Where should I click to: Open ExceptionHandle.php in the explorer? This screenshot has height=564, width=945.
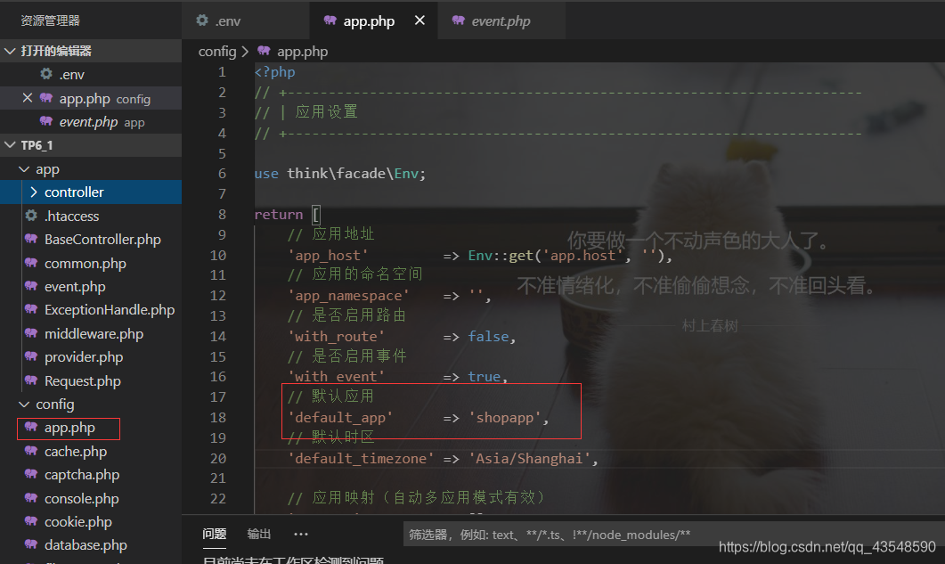coord(90,309)
